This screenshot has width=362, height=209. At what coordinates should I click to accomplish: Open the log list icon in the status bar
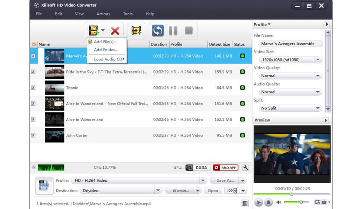(245, 203)
